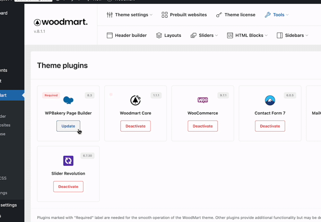Deactivate the WooCommerce plugin
The width and height of the screenshot is (321, 222).
203,126
